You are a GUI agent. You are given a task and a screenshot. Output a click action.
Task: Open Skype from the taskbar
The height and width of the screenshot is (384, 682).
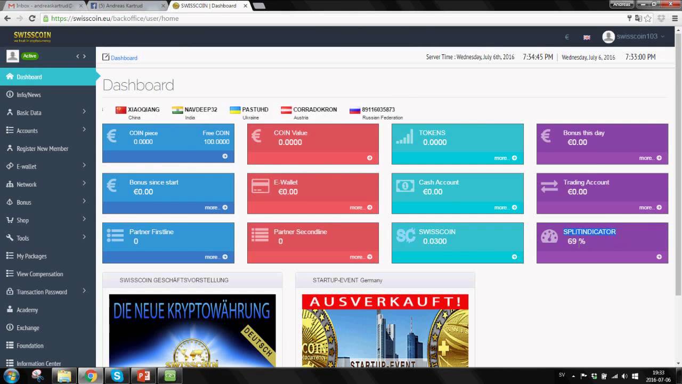pyautogui.click(x=117, y=376)
